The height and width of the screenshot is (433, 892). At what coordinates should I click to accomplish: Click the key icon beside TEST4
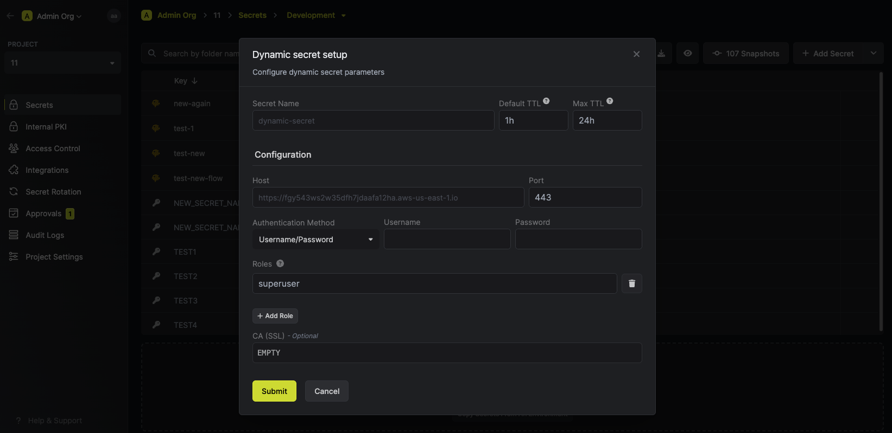point(156,325)
